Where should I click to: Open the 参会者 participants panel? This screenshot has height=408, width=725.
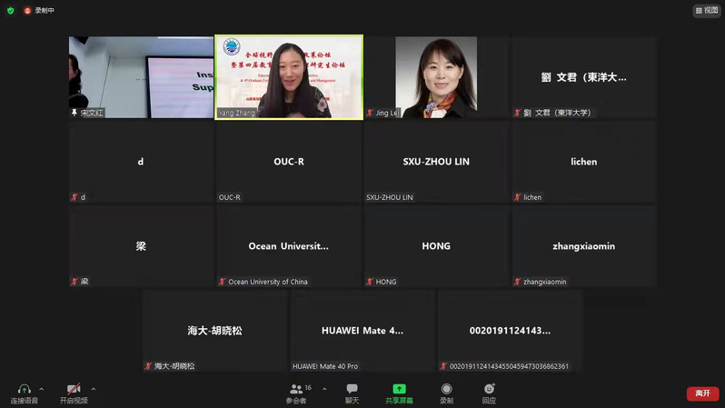(x=296, y=389)
